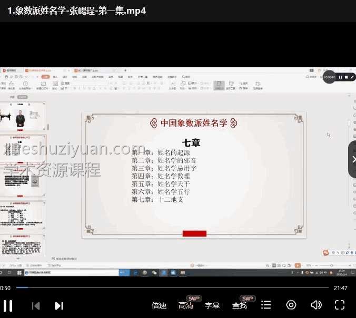Stop the screen recording via square icon
The height and width of the screenshot is (318, 356).
[x=346, y=77]
